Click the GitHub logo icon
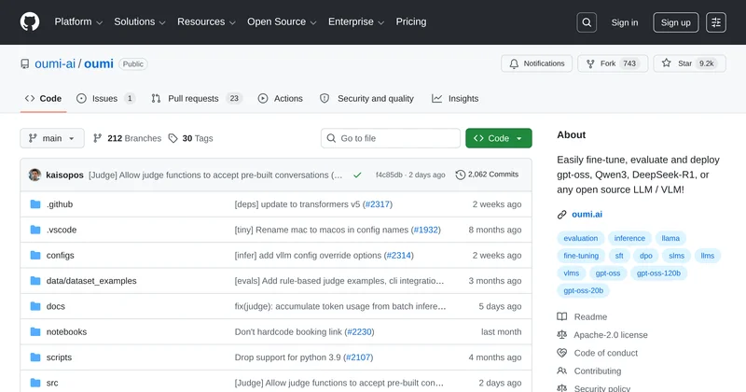Screen dimensions: 746x392 [x=30, y=22]
